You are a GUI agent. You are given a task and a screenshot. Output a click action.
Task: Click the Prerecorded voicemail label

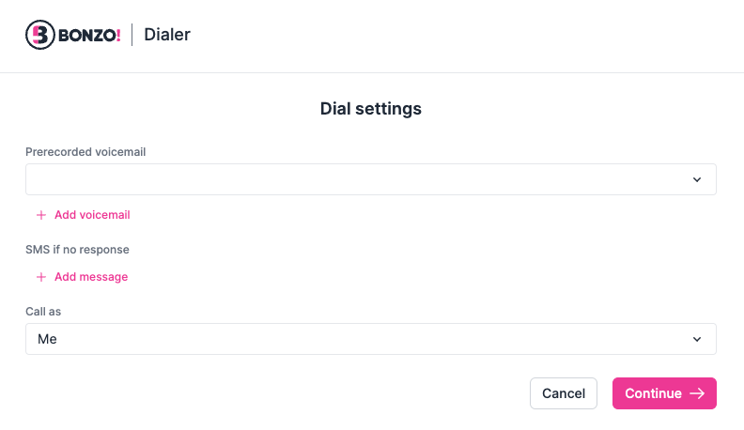point(85,151)
